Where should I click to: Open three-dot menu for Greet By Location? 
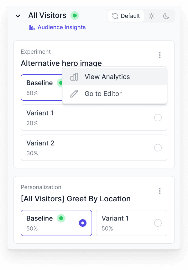point(160,191)
